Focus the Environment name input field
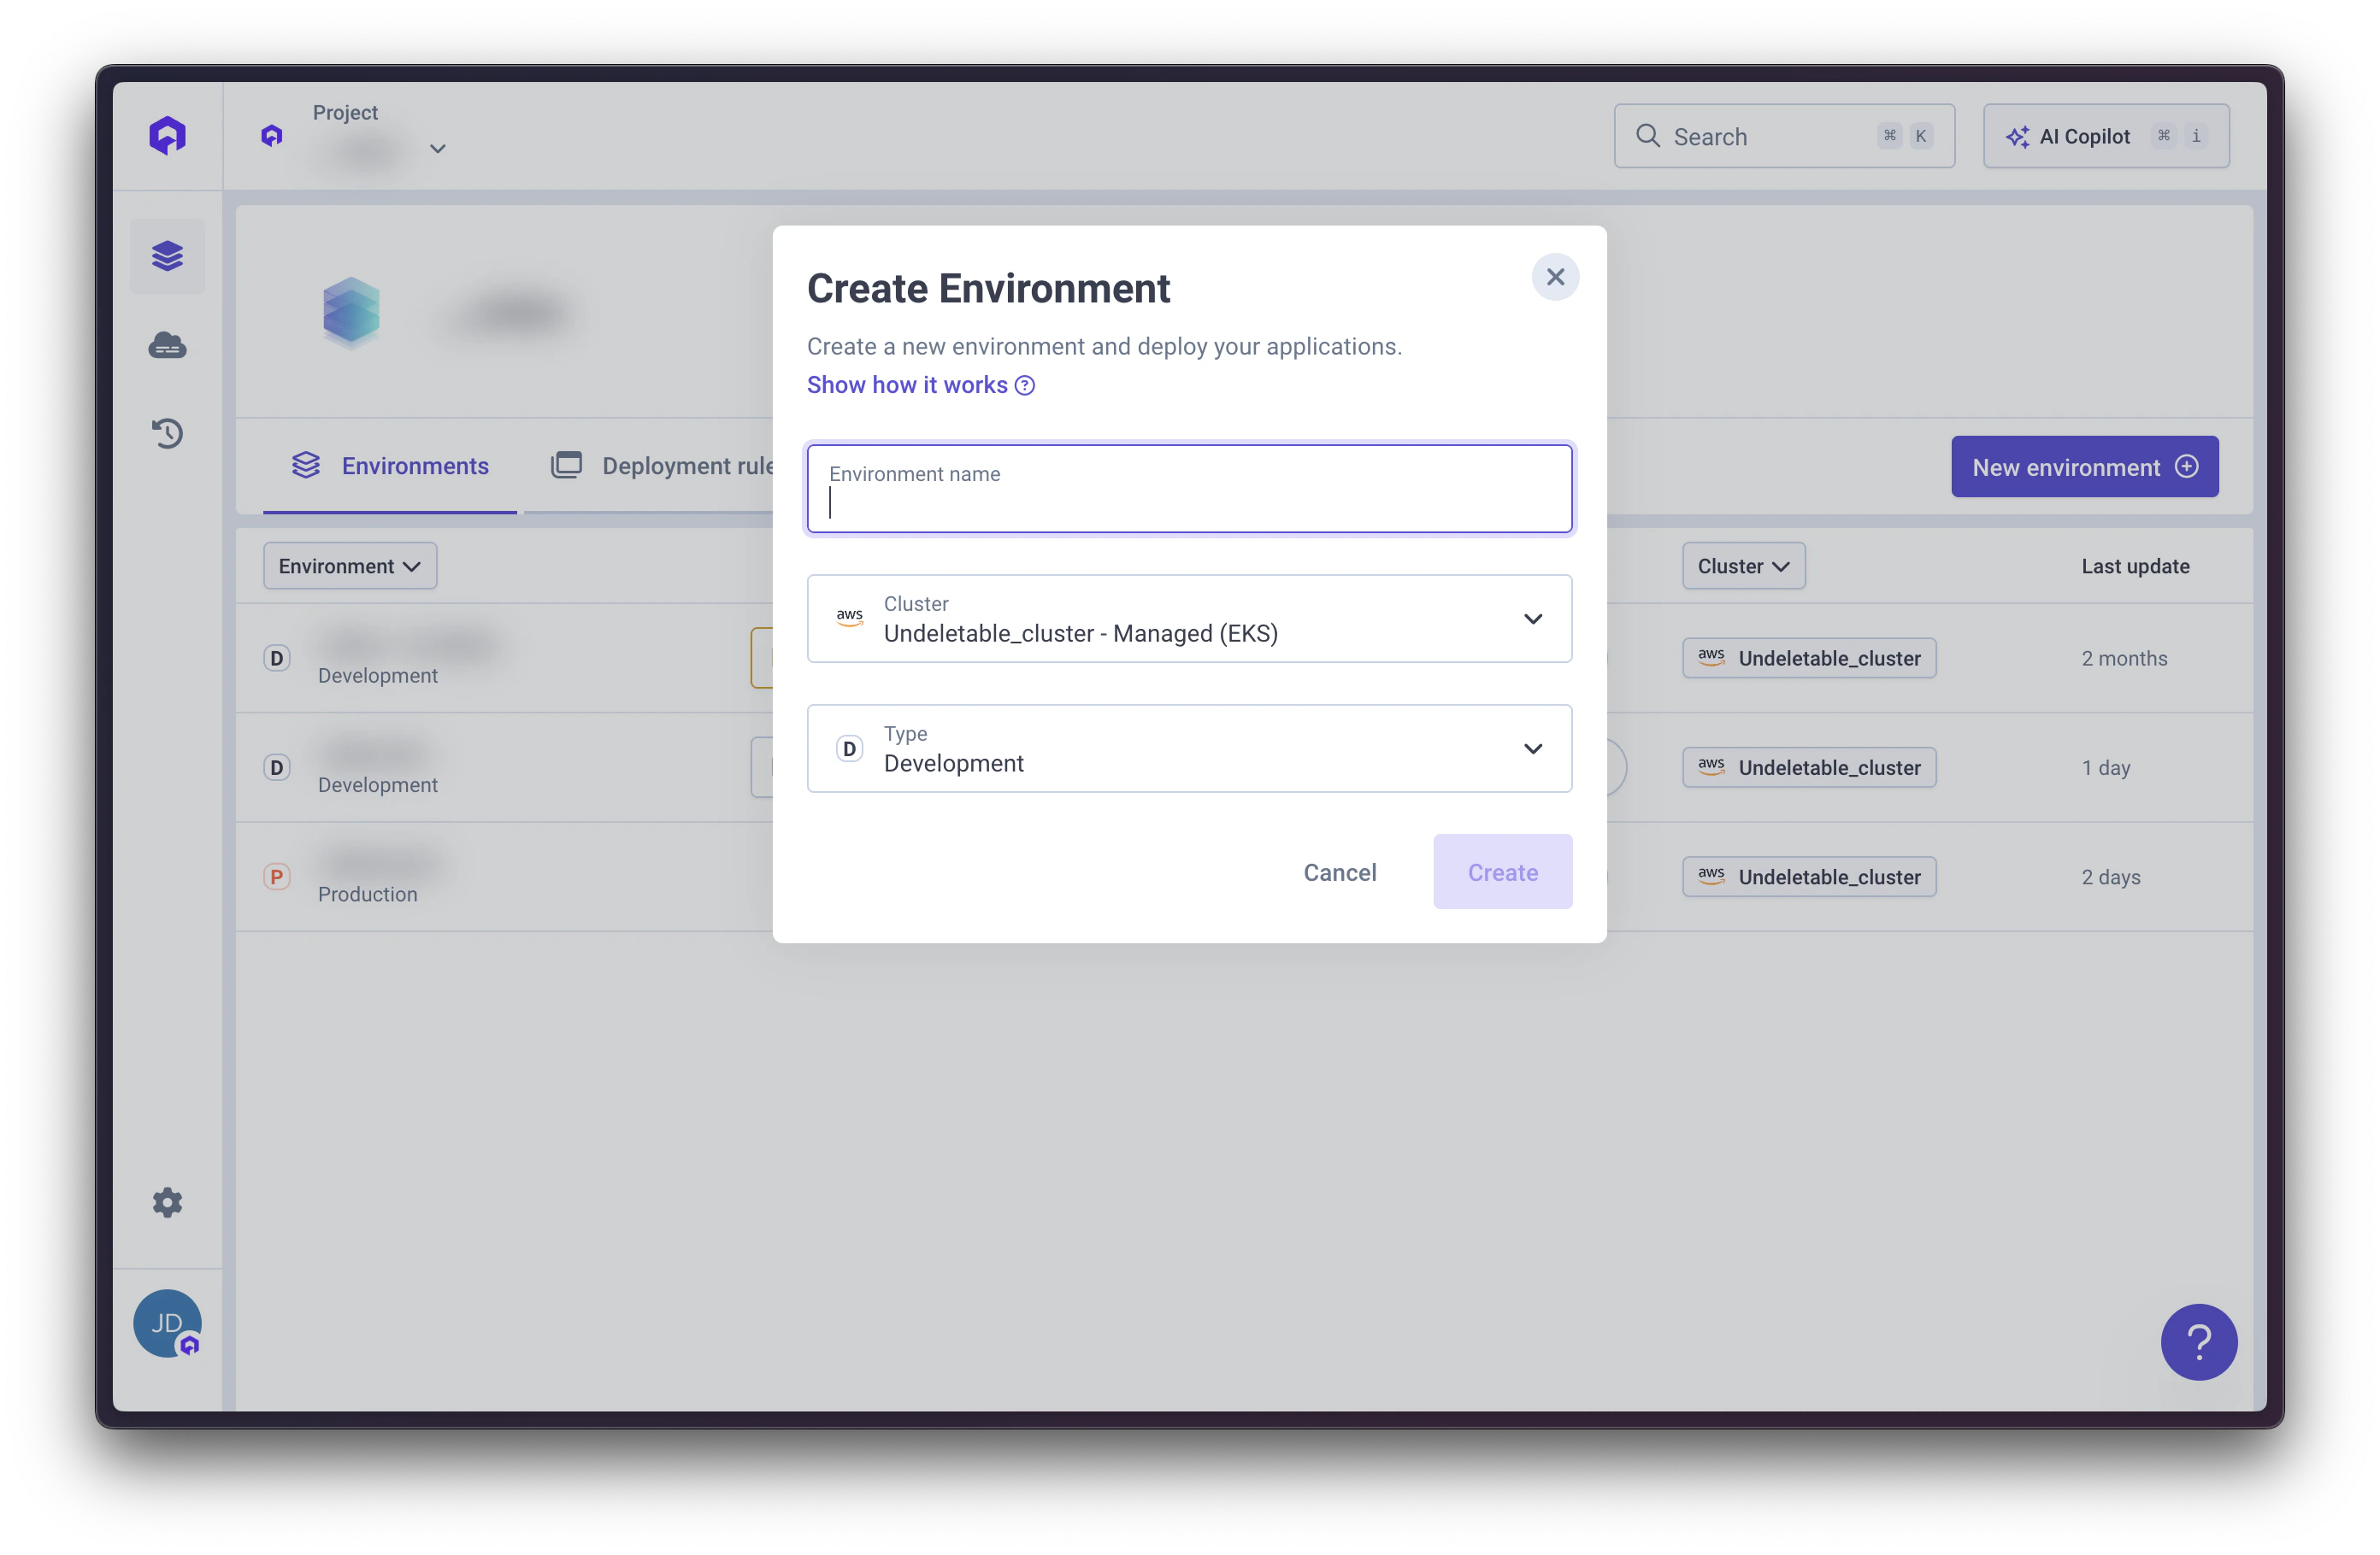Viewport: 2380px width, 1555px height. (1189, 489)
